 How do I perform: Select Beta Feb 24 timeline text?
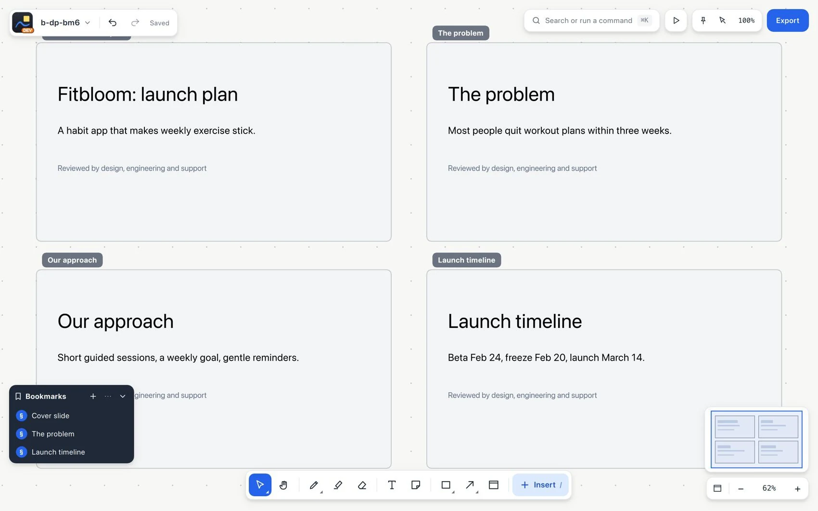(546, 358)
